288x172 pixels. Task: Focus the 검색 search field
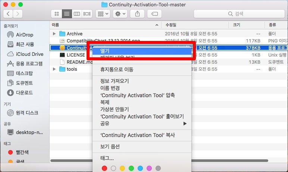[239, 14]
